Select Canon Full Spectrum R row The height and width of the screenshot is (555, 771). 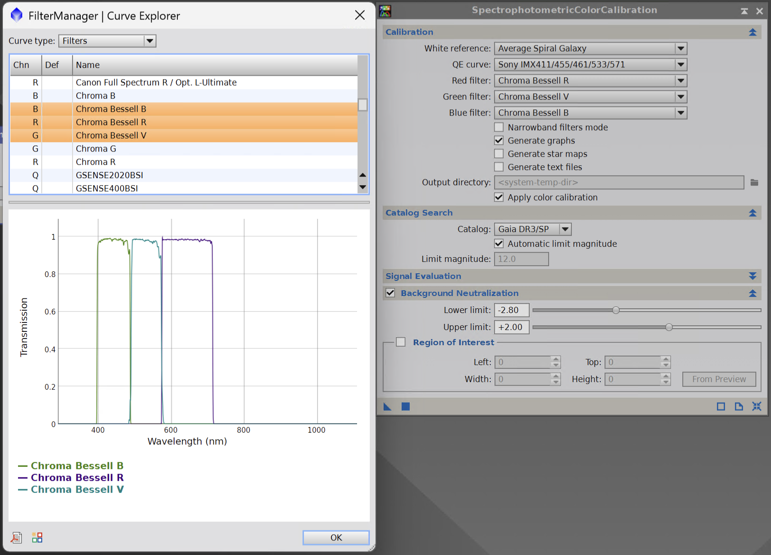tap(184, 82)
